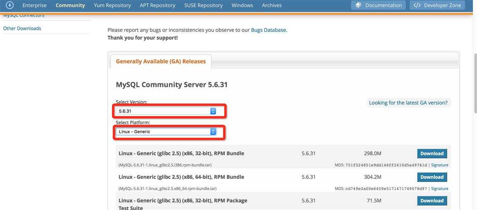Open the Documentation button label
Viewport: 477px width, 210px height.
tap(383, 5)
